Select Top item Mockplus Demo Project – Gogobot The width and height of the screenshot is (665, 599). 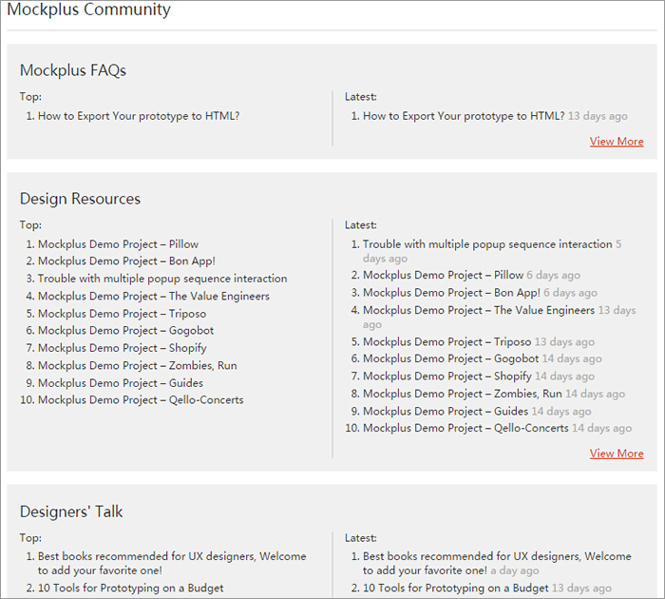(x=125, y=330)
